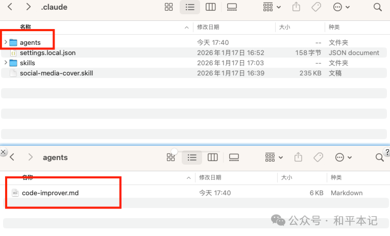The image size is (390, 236).
Task: Open the group-by dropdown in agents window
Action: 274,158
